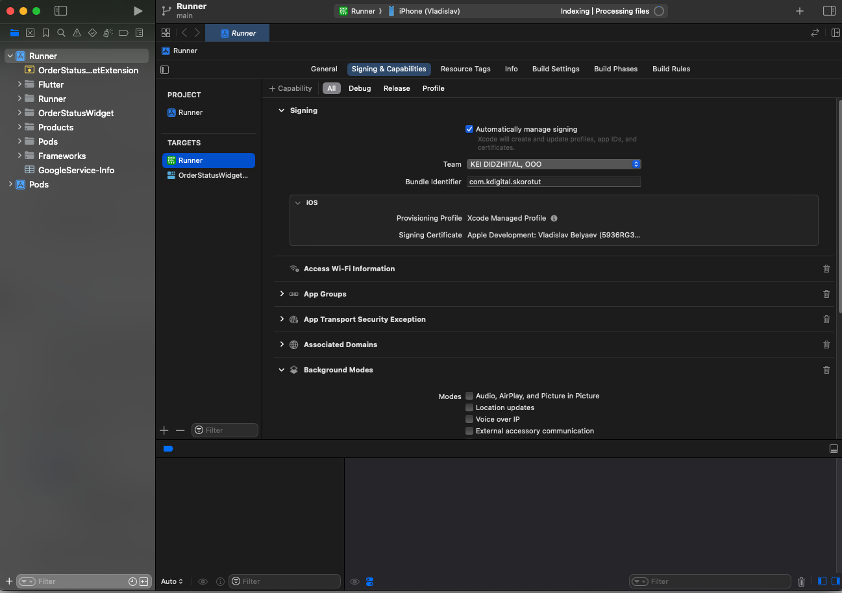
Task: Switch to the Build Rules tab
Action: tap(671, 69)
